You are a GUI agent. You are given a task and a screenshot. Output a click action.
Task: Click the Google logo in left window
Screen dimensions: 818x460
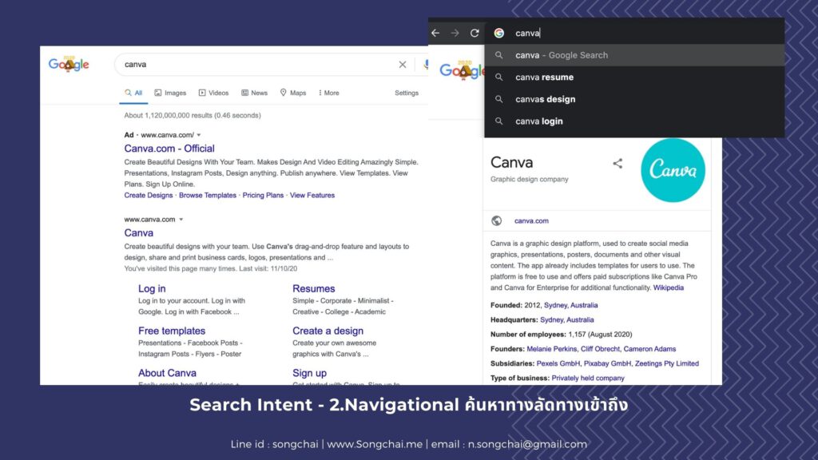(69, 64)
